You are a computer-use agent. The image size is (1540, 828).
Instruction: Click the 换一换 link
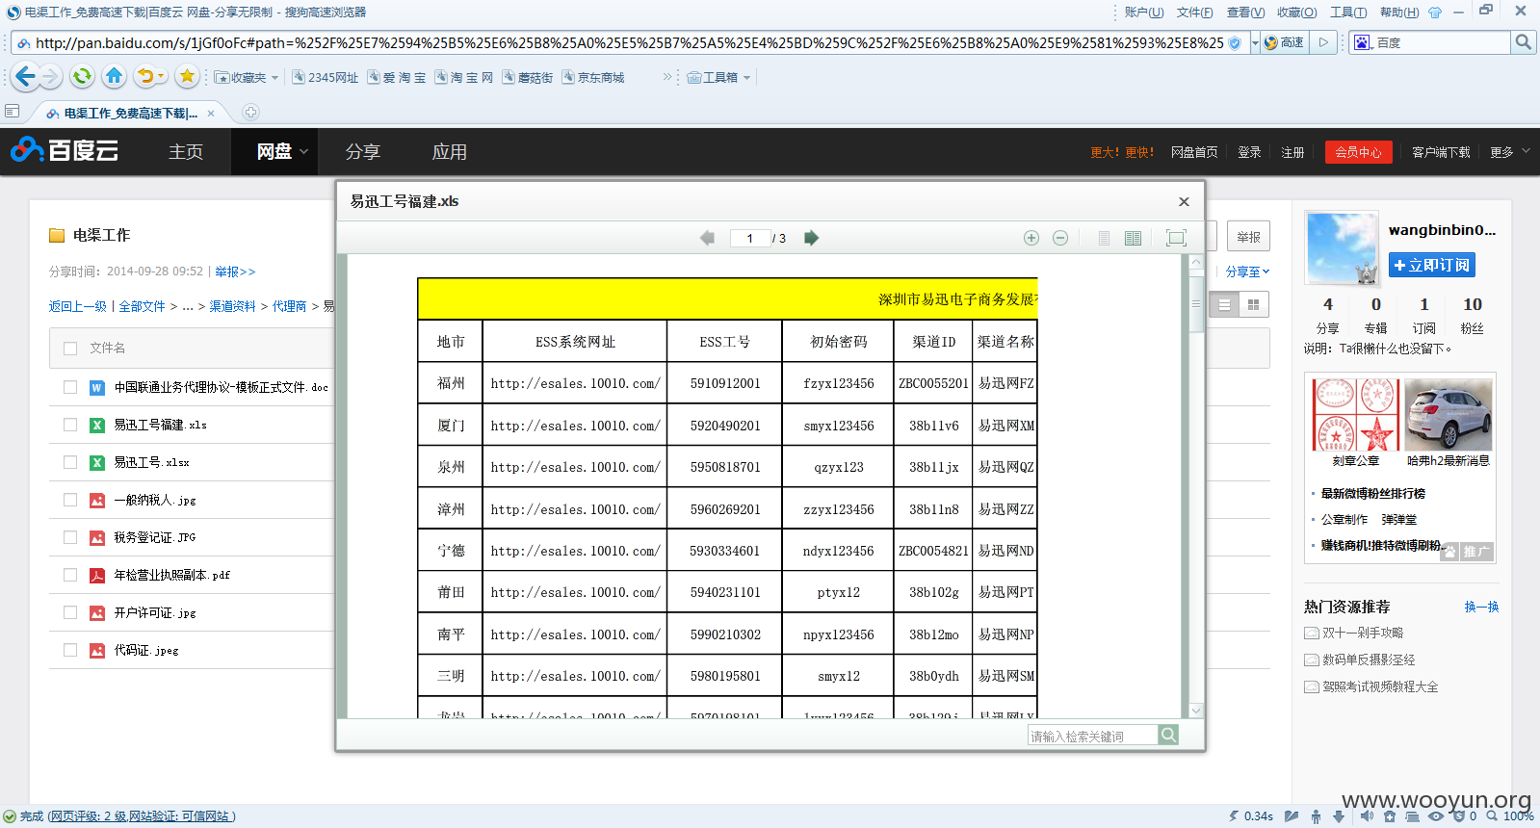coord(1481,607)
